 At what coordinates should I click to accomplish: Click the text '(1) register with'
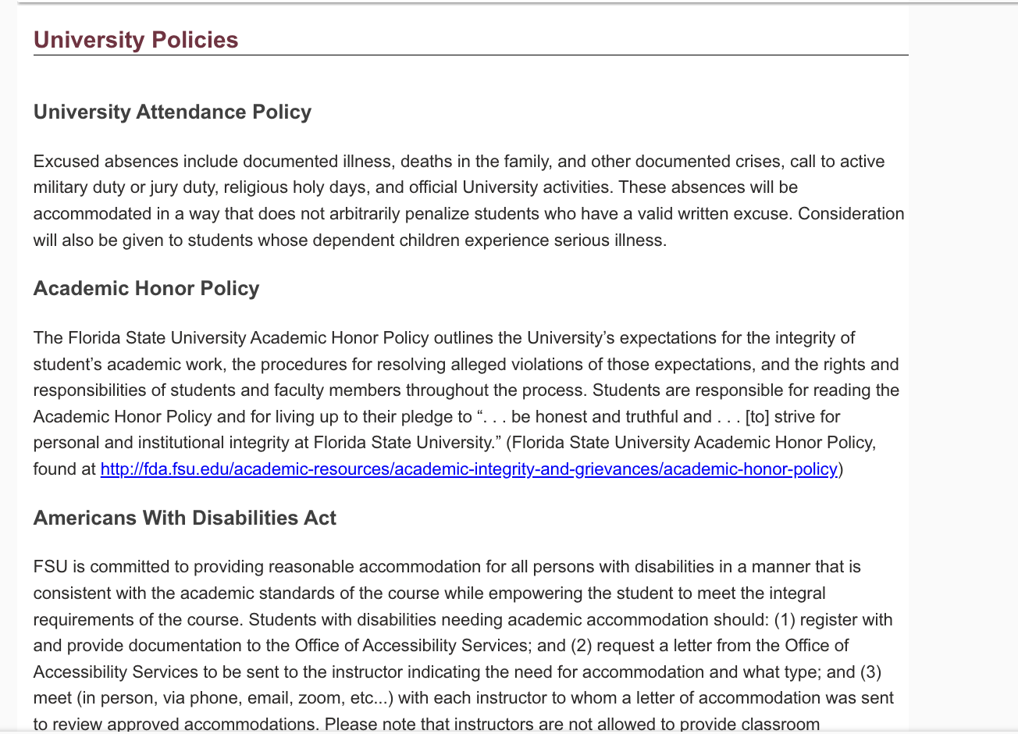pos(833,620)
